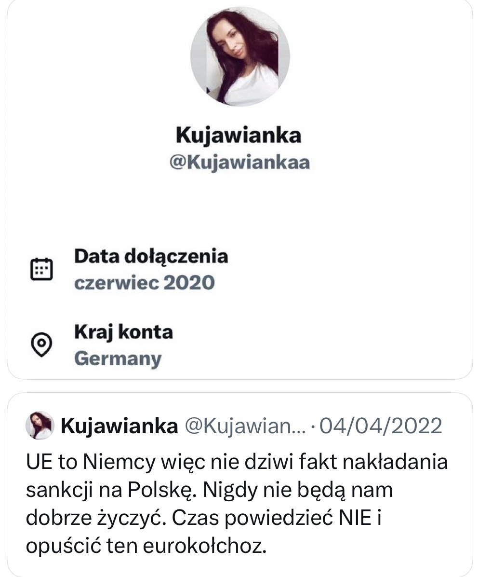Open the tweet's 04/04/2022 timestamp
The height and width of the screenshot is (577, 478).
[x=381, y=426]
